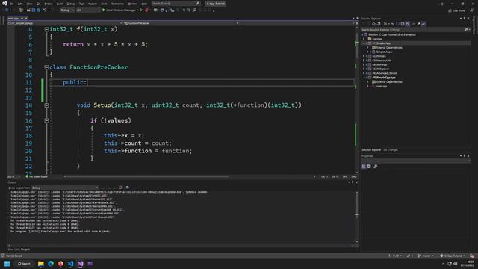
Task: Click the bookmark icon in toolbar
Action: (195, 10)
